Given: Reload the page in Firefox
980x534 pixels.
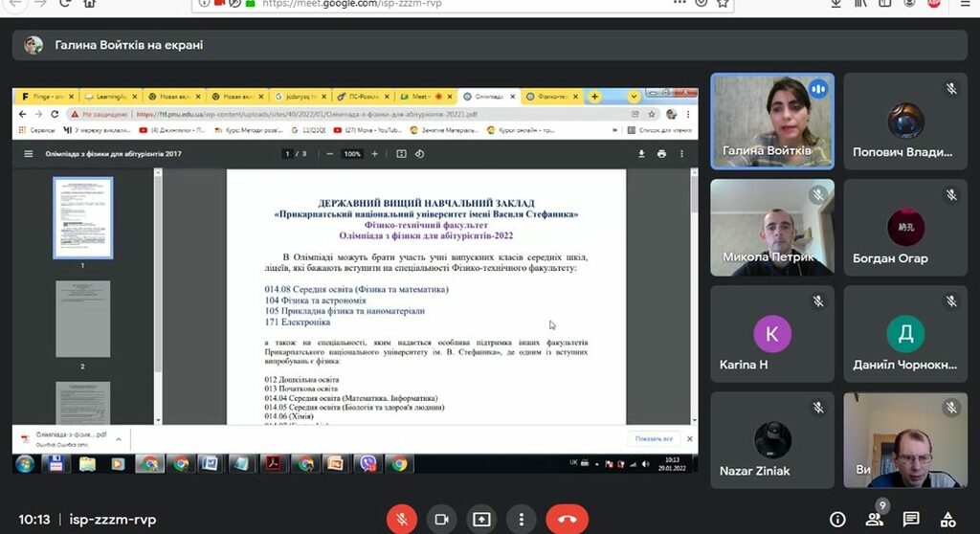Looking at the screenshot, I should [x=65, y=4].
